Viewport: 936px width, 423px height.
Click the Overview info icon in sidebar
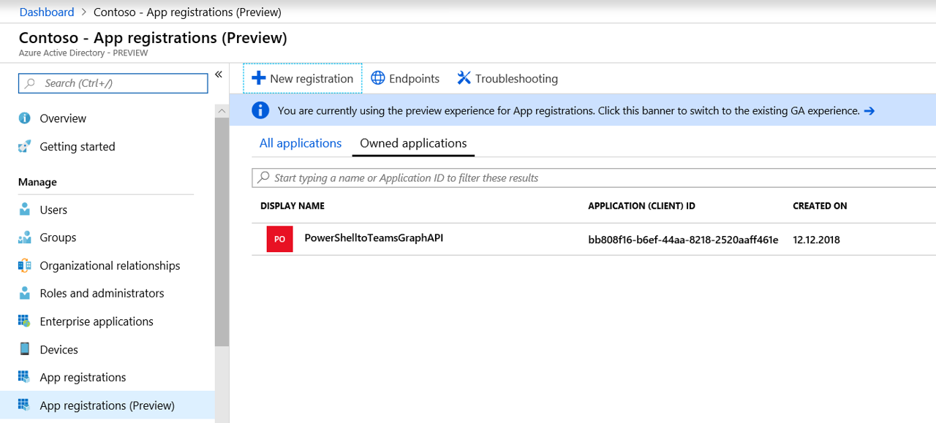(25, 118)
